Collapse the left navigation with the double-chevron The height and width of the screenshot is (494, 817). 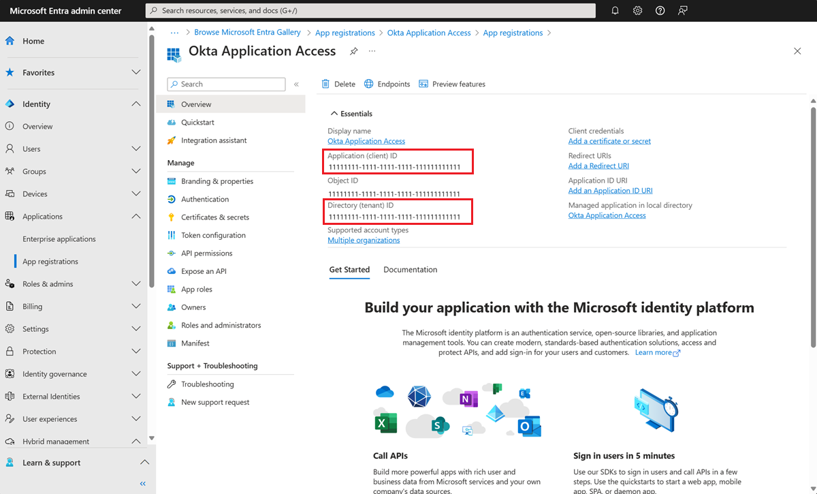(x=142, y=483)
